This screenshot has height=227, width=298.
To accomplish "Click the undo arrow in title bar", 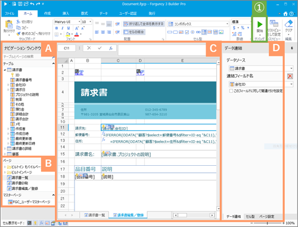I will pyautogui.click(x=32, y=4).
